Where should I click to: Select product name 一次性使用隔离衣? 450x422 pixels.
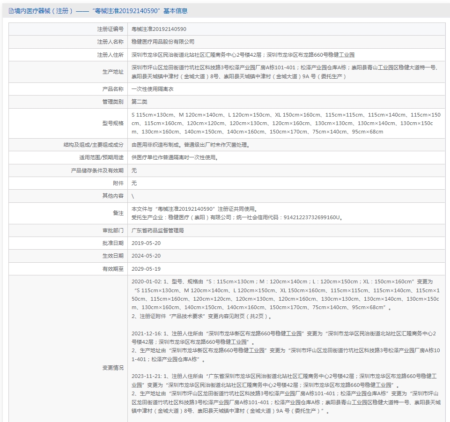152,89
